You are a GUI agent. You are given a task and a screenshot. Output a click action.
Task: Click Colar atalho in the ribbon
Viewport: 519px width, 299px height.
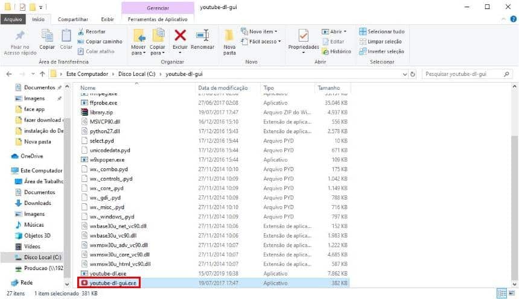[96, 52]
